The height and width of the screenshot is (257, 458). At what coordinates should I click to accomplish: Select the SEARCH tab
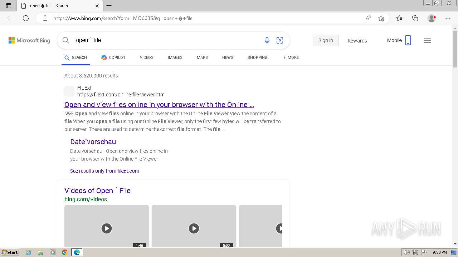click(x=75, y=57)
